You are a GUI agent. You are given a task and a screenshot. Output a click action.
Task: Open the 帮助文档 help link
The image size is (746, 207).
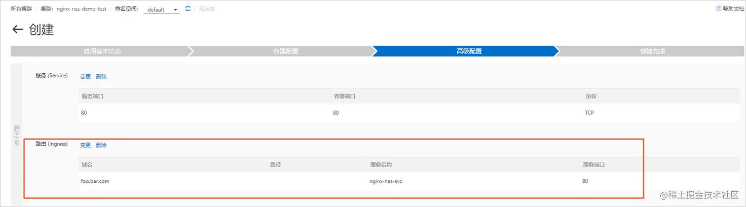click(x=730, y=9)
